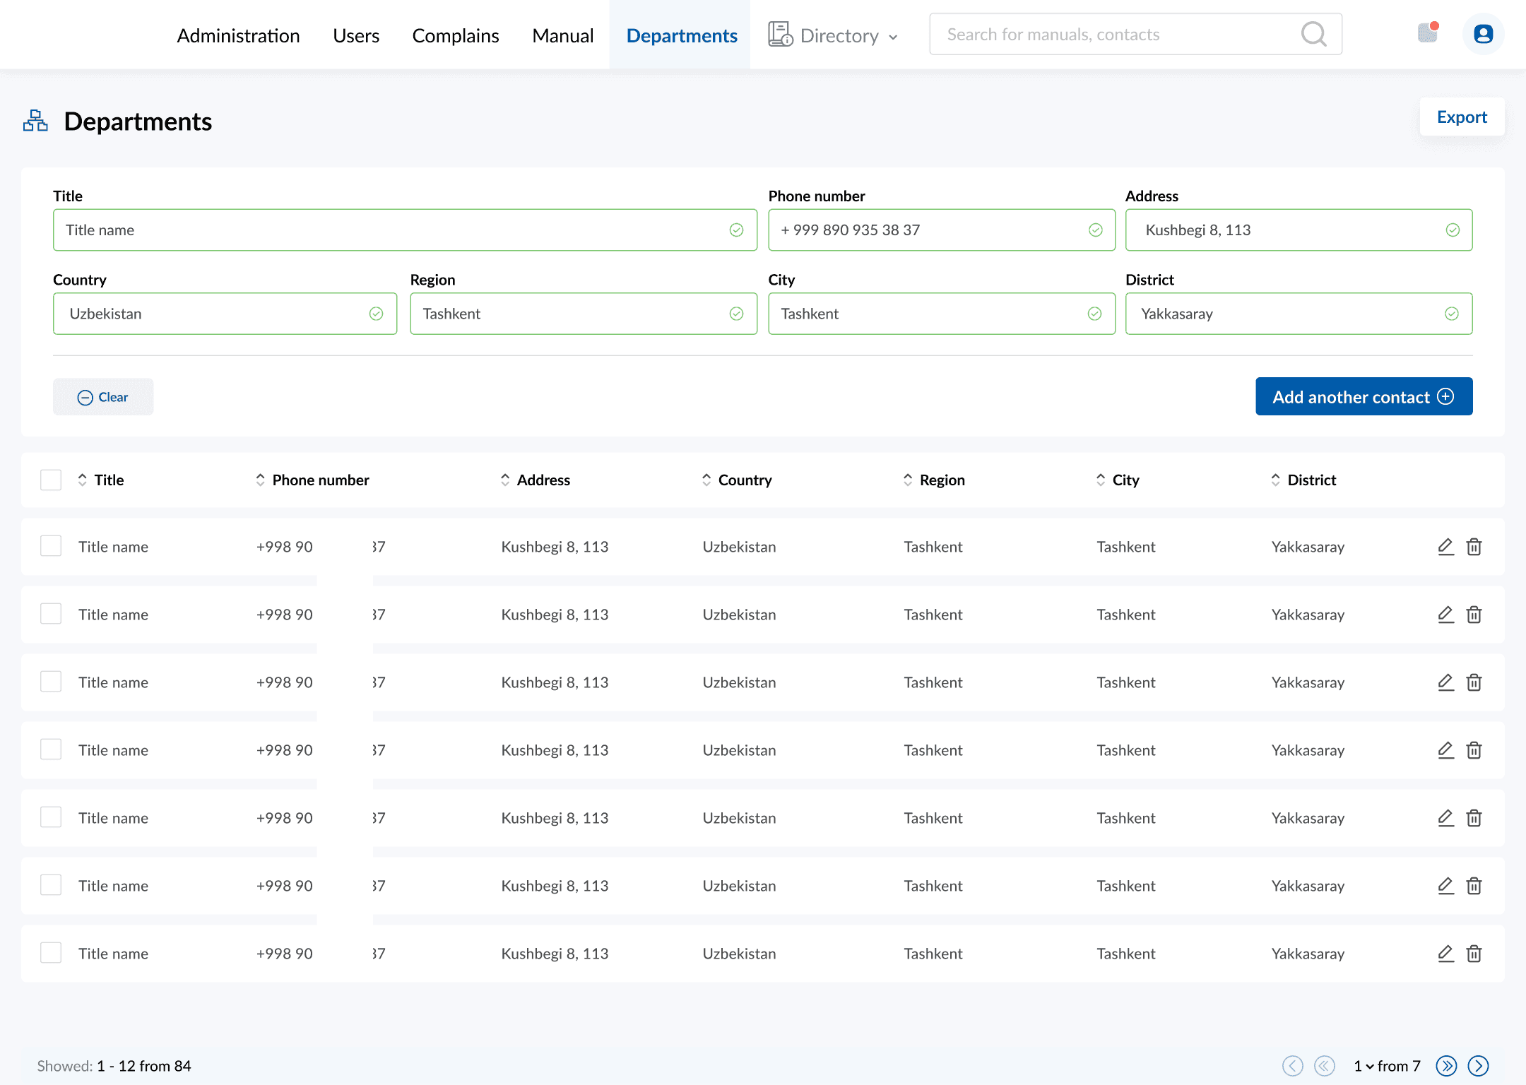The height and width of the screenshot is (1085, 1526).
Task: Click the edit pencil in first table row
Action: (x=1445, y=547)
